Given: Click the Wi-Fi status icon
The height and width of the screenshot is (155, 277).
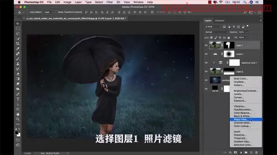Looking at the screenshot, I should (x=221, y=2).
